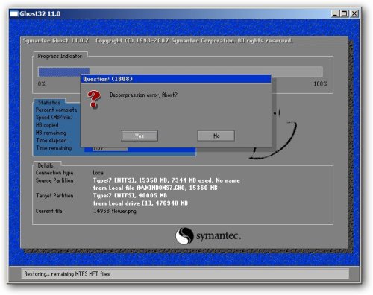Click the Symantec Ghost 11.0.2 copyright header
373x295 pixels.
[x=157, y=41]
